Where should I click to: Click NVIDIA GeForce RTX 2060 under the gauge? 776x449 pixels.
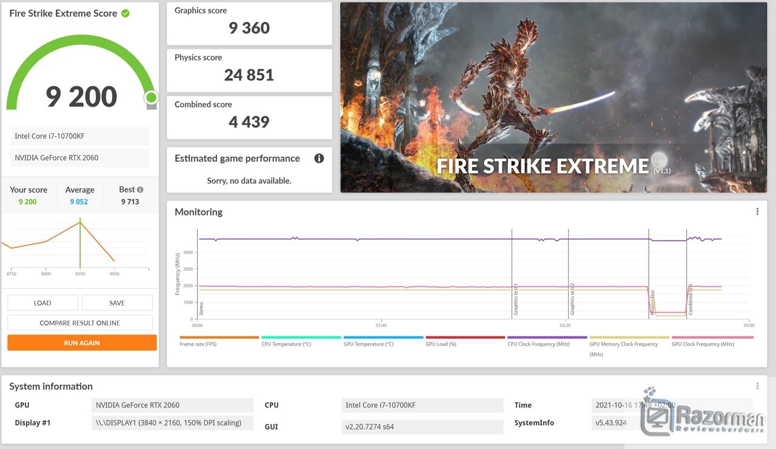80,158
